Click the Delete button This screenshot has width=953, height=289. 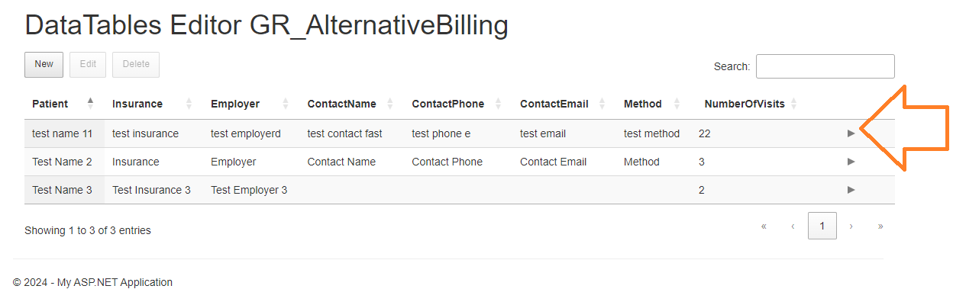(x=136, y=64)
